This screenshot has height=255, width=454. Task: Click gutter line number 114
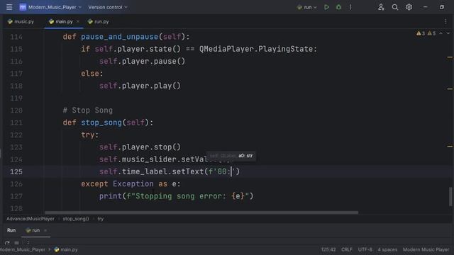16,37
